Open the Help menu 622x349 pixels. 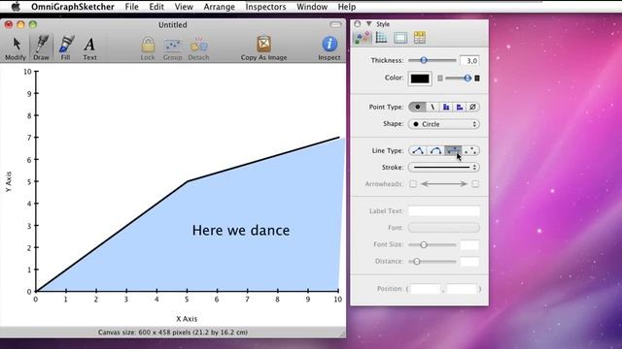[x=347, y=7]
